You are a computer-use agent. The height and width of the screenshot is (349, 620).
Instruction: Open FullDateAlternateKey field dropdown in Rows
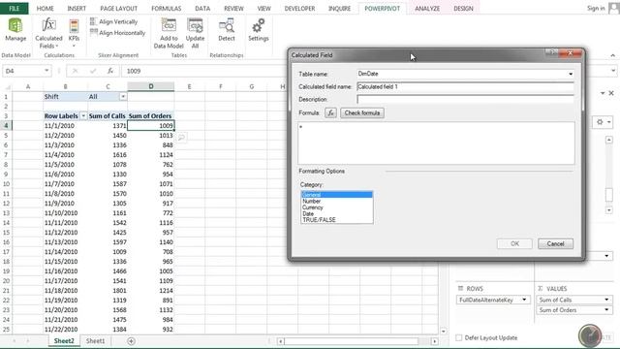click(524, 300)
